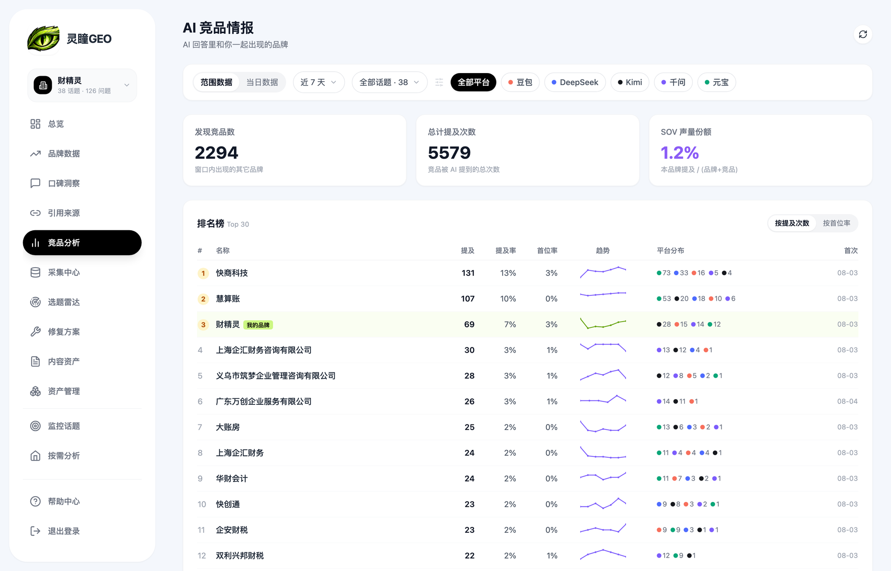891x571 pixels.
Task: Click the 财精灵 brand avatar icon
Action: click(x=43, y=85)
